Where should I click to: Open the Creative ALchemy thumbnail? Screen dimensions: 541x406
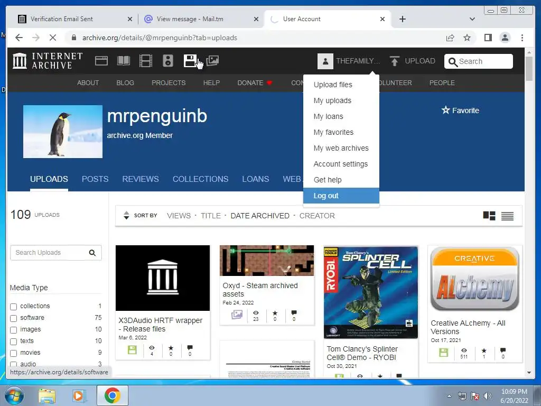coord(475,279)
